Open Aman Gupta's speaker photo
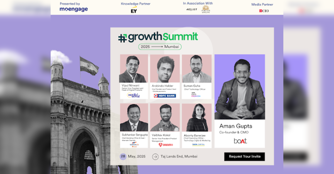Viewport: 334px width, 174px height. 240,87
